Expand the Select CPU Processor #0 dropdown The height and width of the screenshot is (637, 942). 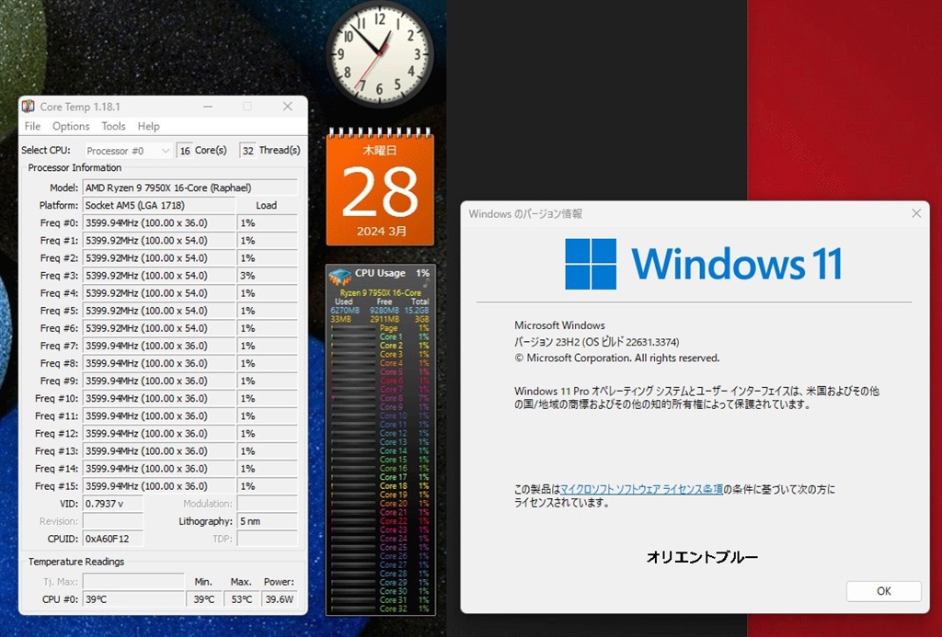[128, 151]
